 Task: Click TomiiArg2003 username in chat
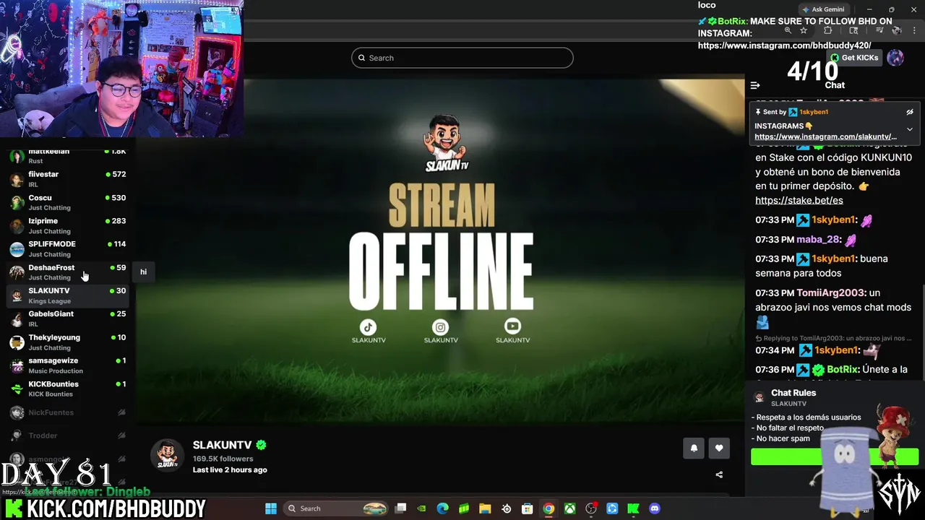tap(831, 292)
